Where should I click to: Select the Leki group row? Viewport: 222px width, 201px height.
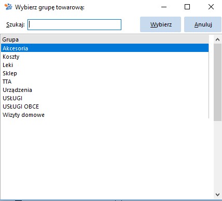(105, 65)
